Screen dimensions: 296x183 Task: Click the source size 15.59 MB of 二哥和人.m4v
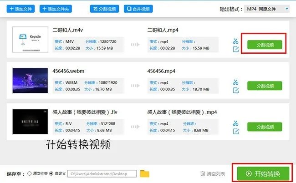(x=105, y=48)
